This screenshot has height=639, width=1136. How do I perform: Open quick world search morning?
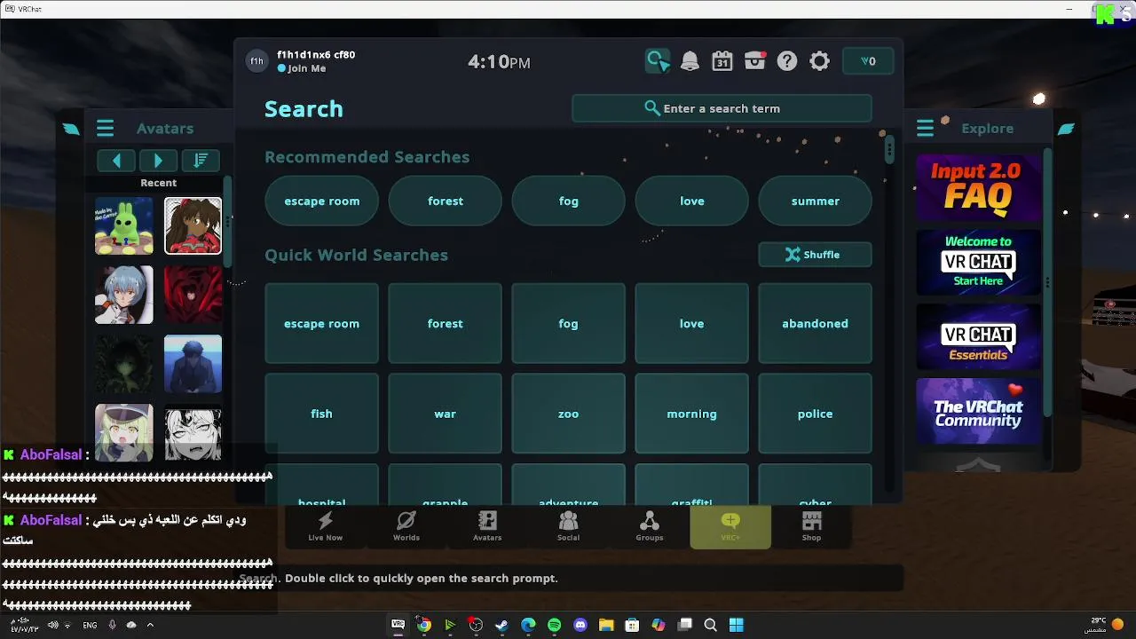point(692,414)
